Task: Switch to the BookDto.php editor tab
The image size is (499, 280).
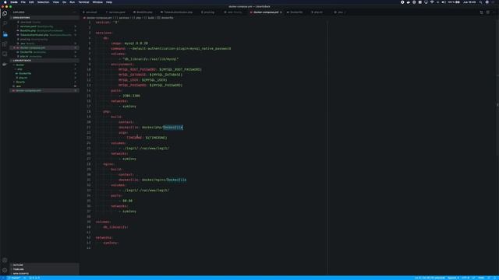Action: (143, 12)
